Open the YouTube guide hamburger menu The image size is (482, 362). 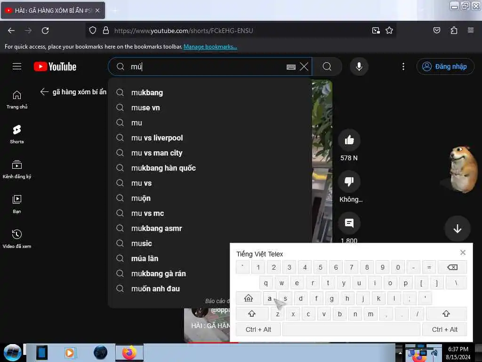[17, 66]
